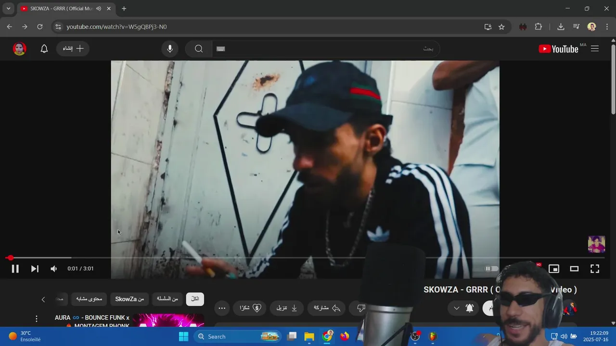Open the YouTube notifications bell

tap(44, 49)
